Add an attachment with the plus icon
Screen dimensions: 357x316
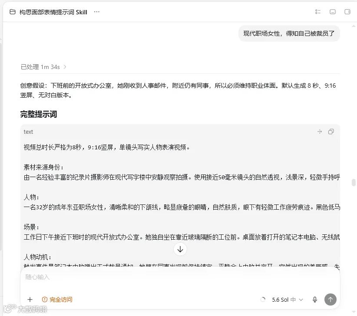click(30, 300)
